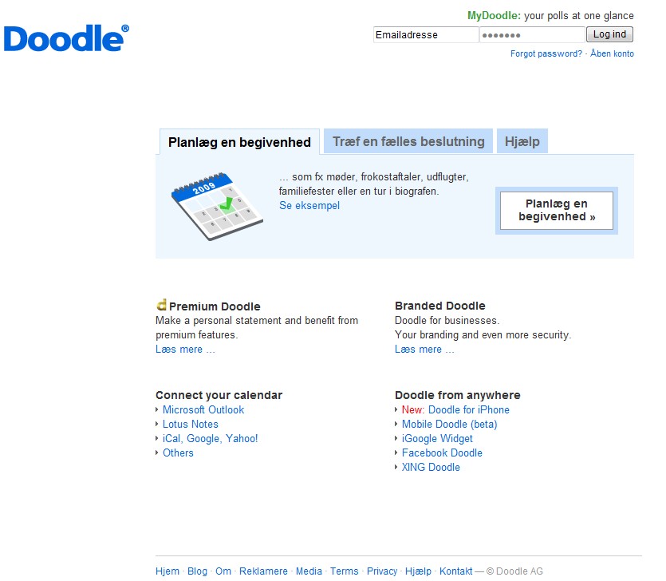This screenshot has height=581, width=666.
Task: Open the Microsoft Outlook calendar link
Action: (203, 410)
